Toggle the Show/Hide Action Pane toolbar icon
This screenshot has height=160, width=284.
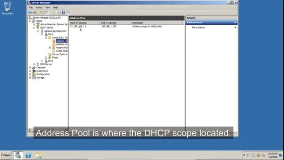pyautogui.click(x=69, y=12)
